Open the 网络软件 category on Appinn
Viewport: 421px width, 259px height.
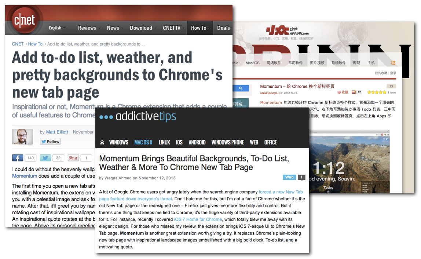pos(274,63)
